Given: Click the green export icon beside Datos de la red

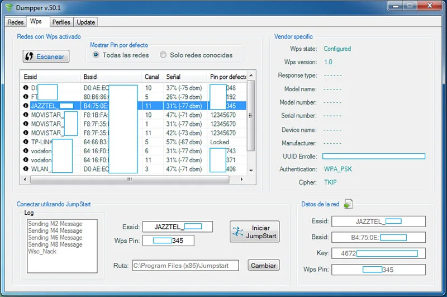Looking at the screenshot, I should (348, 204).
